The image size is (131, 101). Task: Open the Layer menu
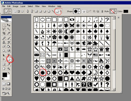pos(23,6)
